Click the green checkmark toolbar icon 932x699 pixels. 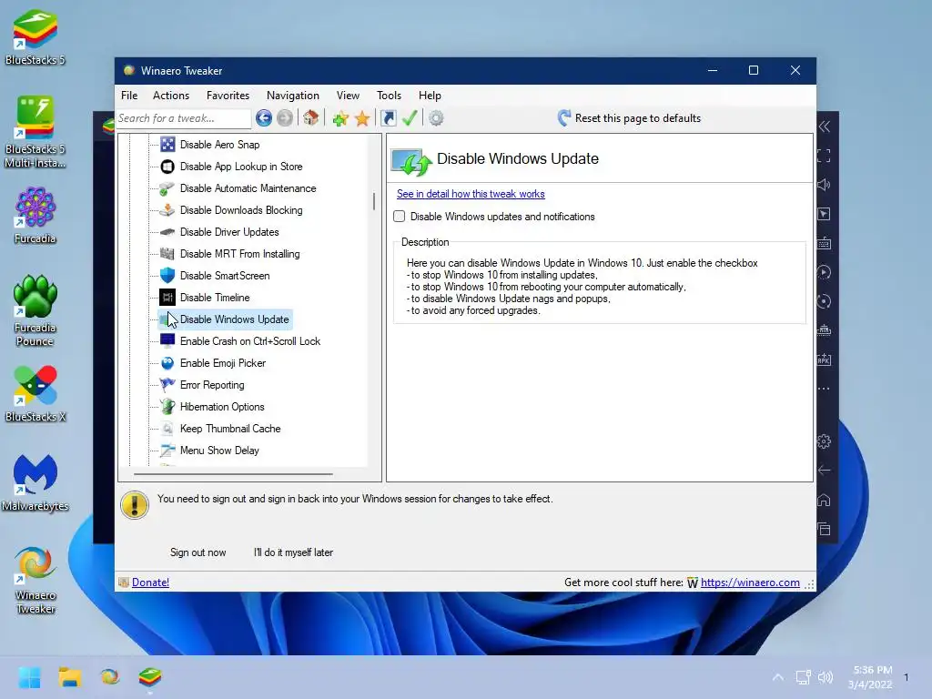click(410, 117)
